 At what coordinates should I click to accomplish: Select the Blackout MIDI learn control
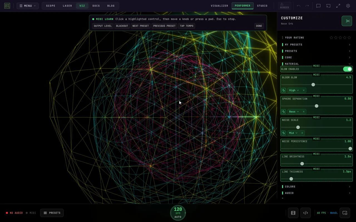tap(122, 26)
